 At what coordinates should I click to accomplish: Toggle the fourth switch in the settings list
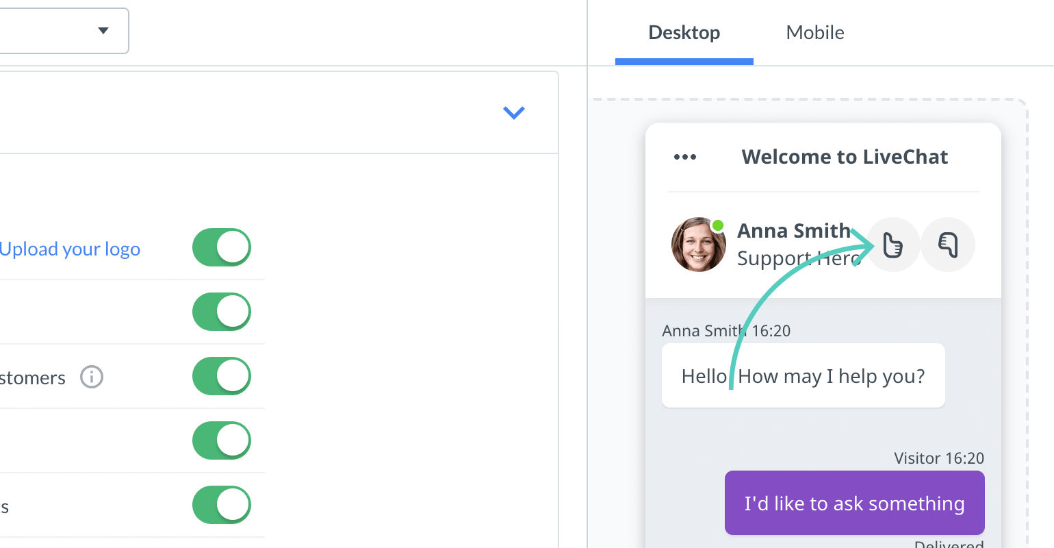click(x=221, y=440)
